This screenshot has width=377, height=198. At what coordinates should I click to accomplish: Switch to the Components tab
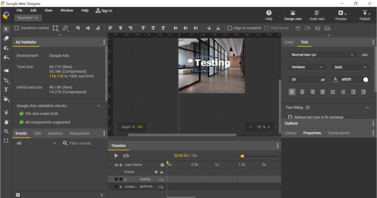tap(339, 133)
